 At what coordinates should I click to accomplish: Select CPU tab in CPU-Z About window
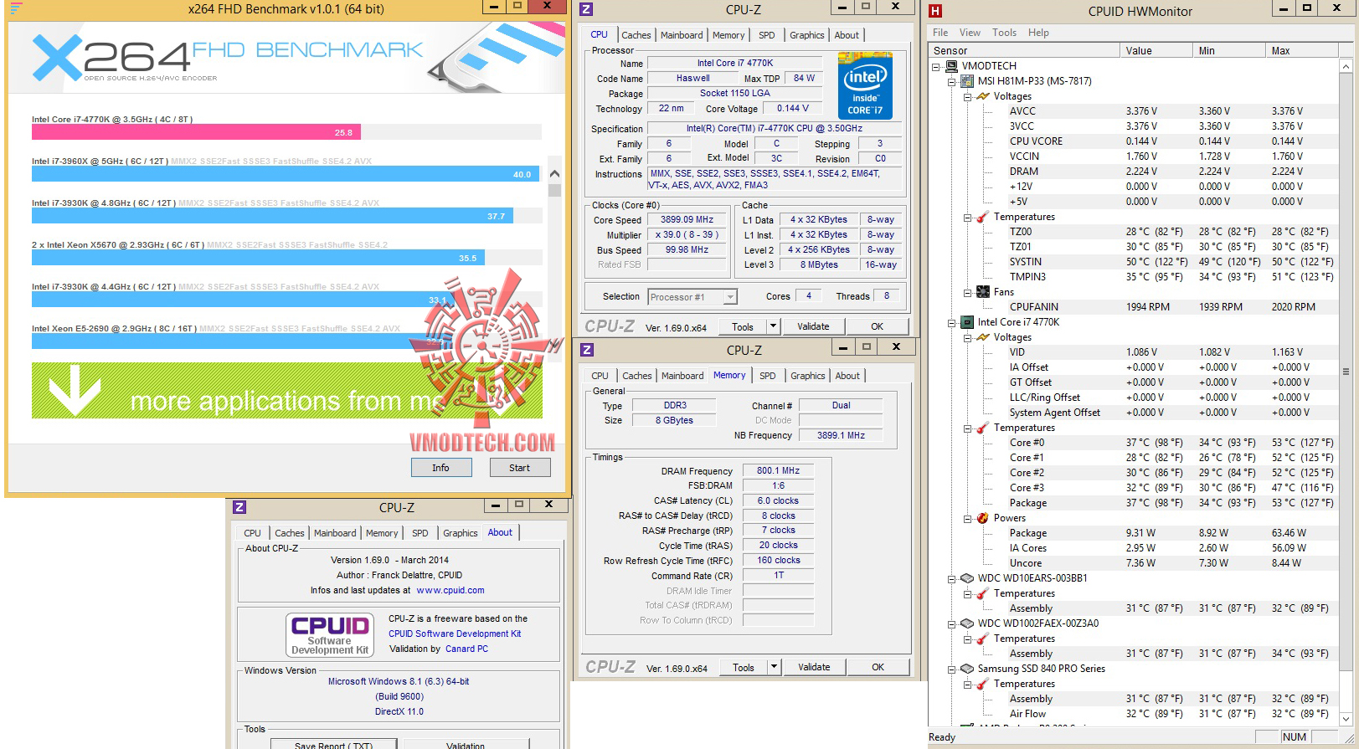pos(253,533)
